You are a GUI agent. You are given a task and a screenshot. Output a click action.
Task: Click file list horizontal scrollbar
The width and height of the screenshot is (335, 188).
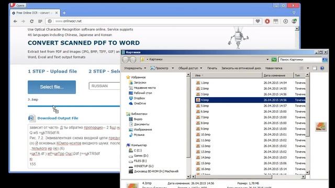coord(234,177)
